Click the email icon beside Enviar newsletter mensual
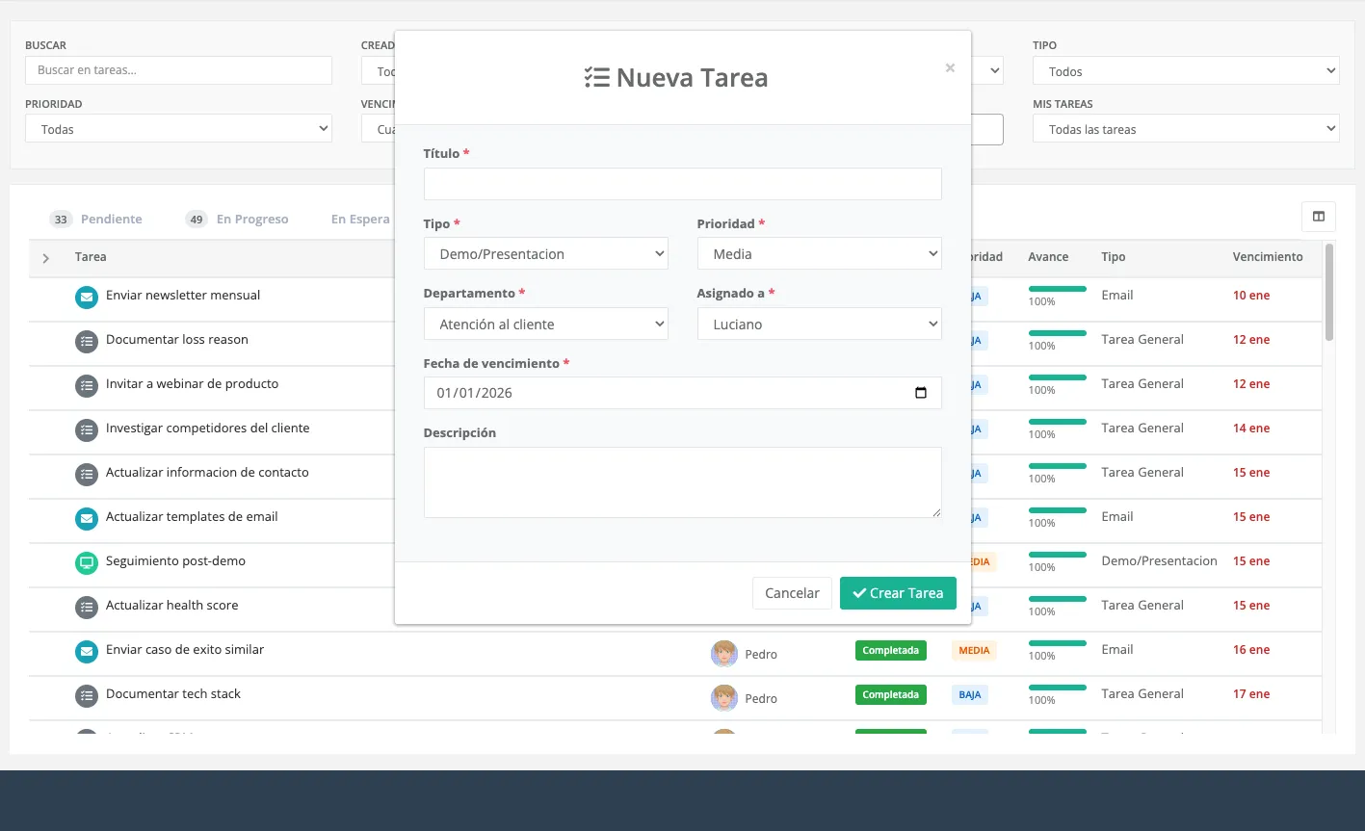Image resolution: width=1365 pixels, height=831 pixels. pyautogui.click(x=87, y=298)
